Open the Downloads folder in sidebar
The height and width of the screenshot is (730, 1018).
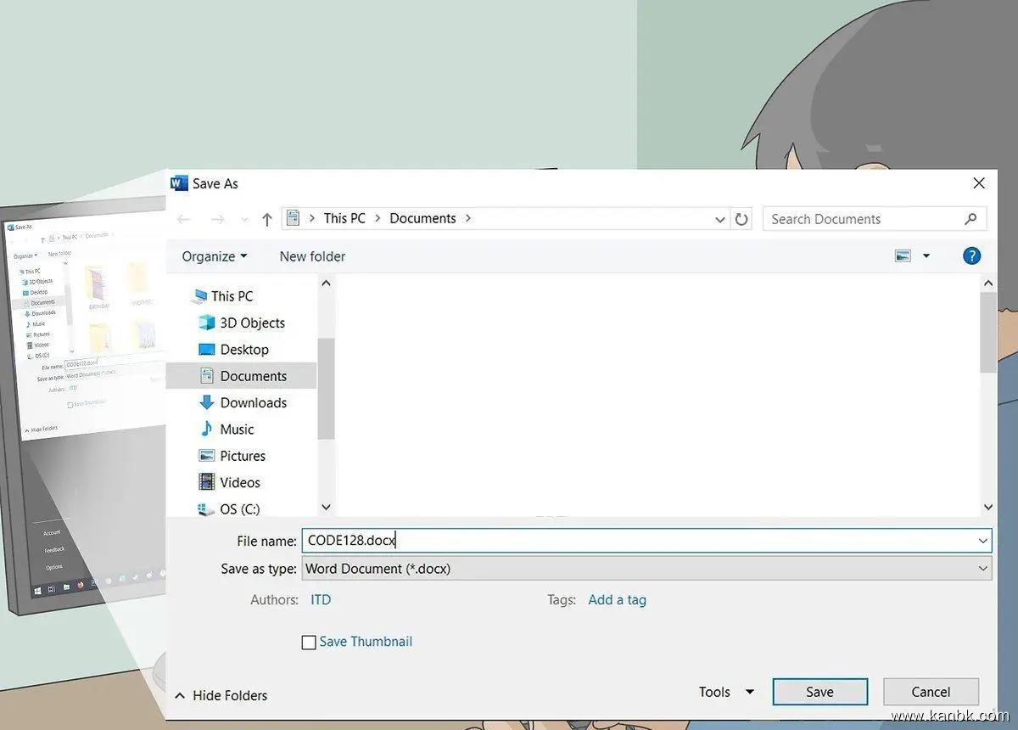253,402
